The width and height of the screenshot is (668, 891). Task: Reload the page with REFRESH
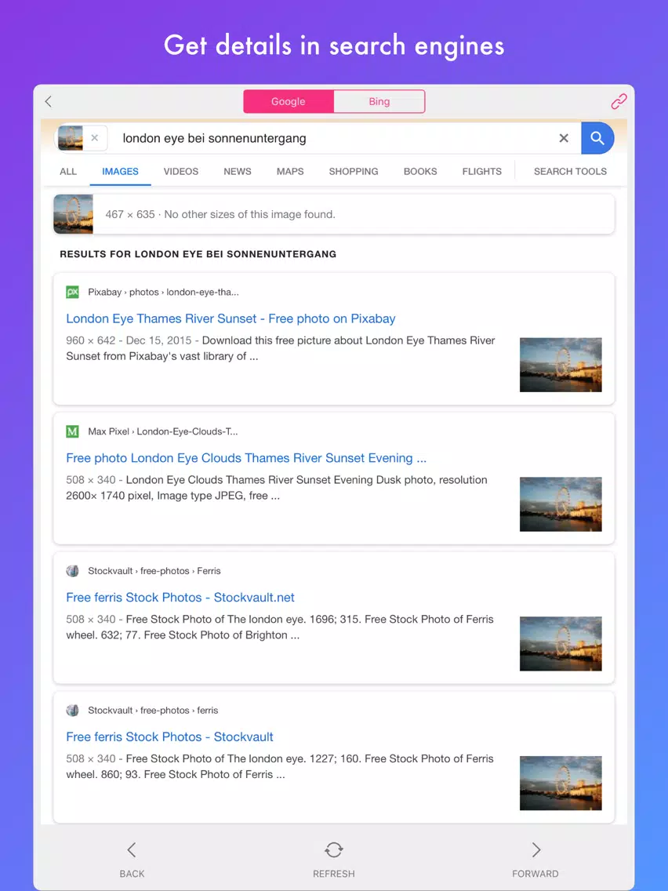pos(334,859)
